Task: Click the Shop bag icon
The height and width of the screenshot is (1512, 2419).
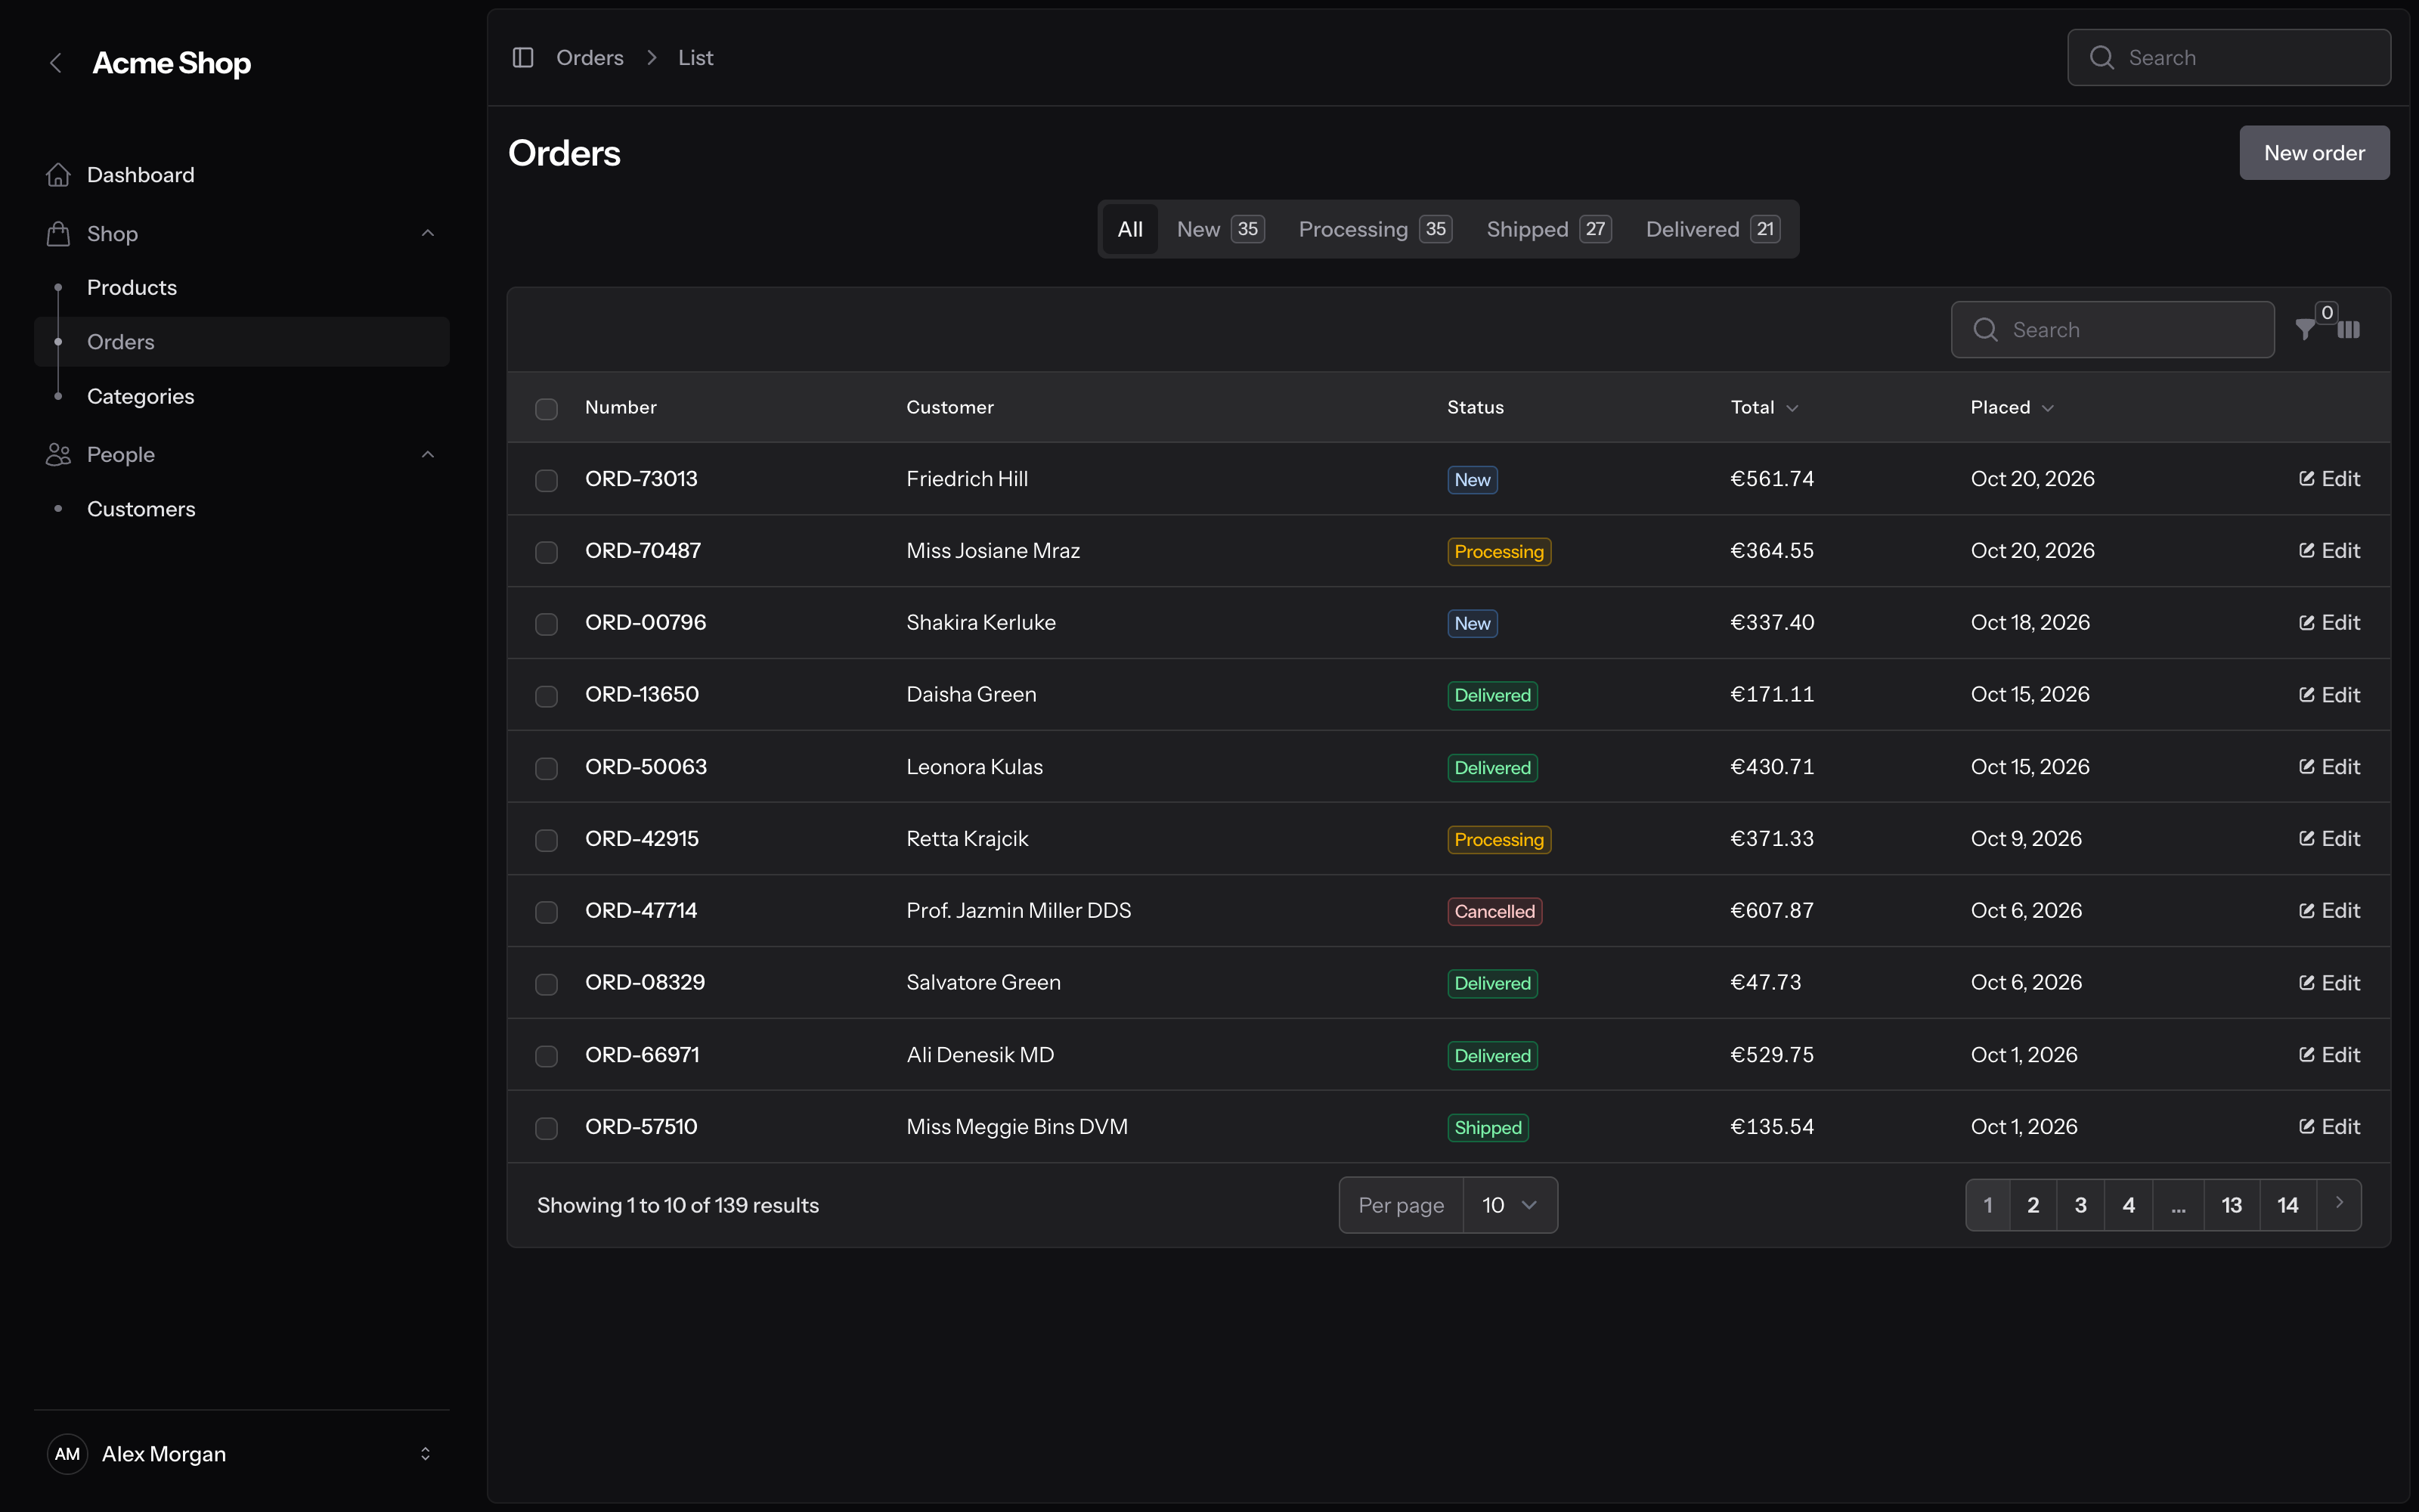Action: pos(58,234)
